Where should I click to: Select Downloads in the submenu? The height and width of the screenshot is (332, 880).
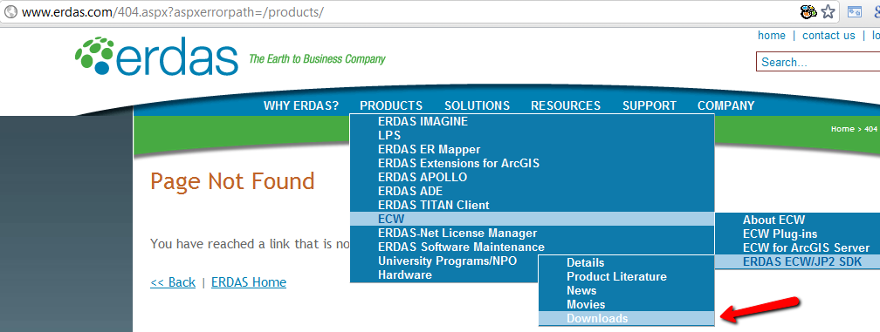click(x=626, y=319)
